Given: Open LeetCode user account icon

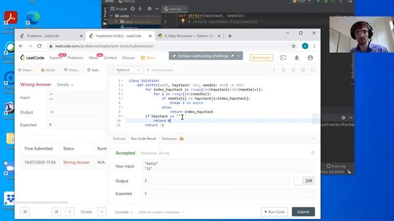Looking at the screenshot, I should pos(310,58).
